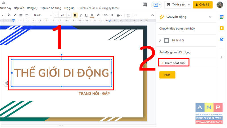Click Thêm hoạt ảnh to add animation

pos(173,63)
